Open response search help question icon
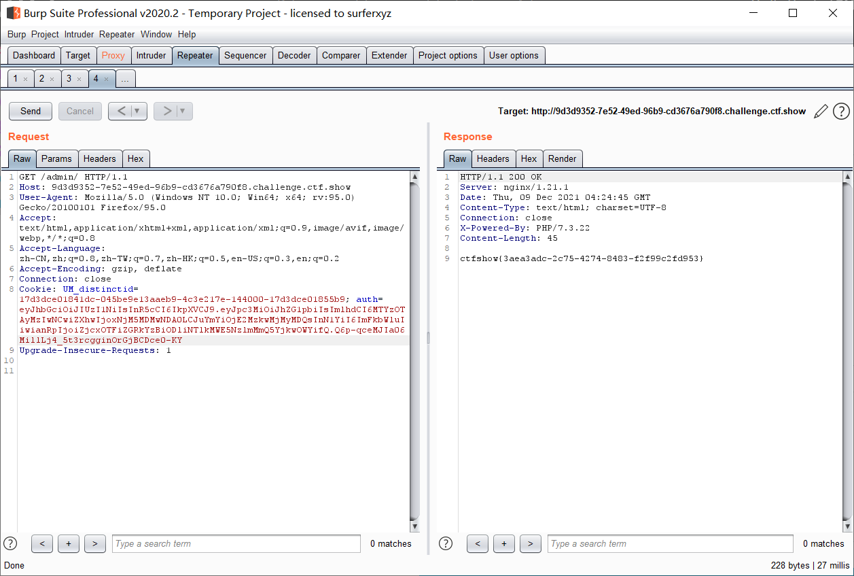The image size is (854, 576). [446, 543]
